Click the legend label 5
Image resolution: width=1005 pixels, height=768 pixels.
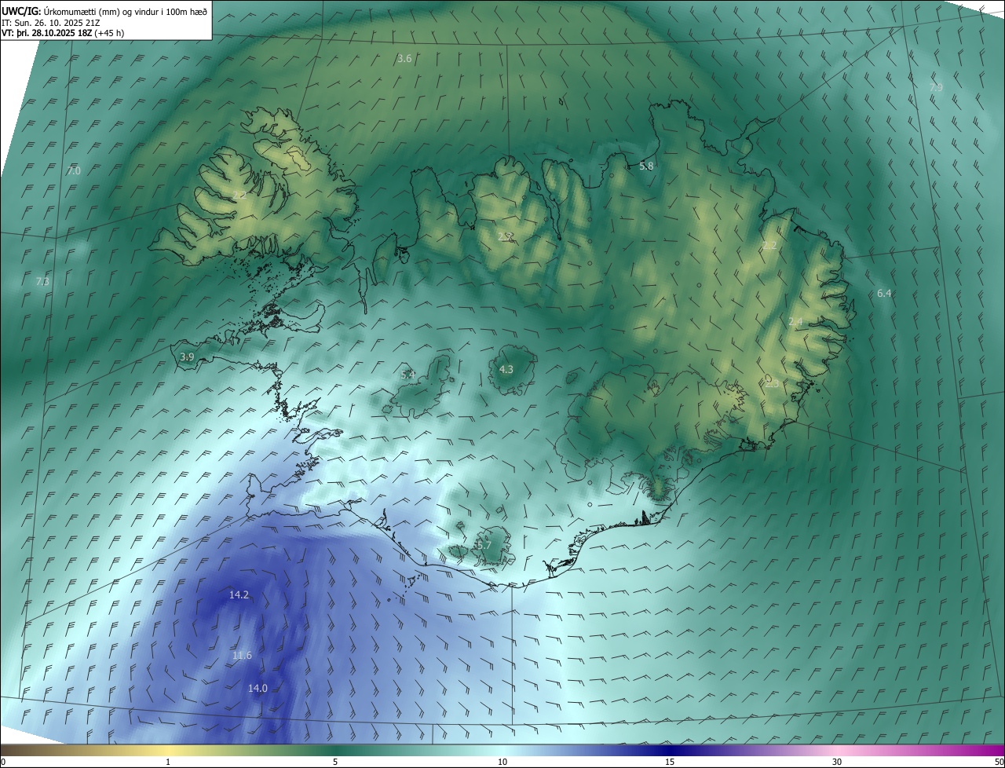pos(335,762)
